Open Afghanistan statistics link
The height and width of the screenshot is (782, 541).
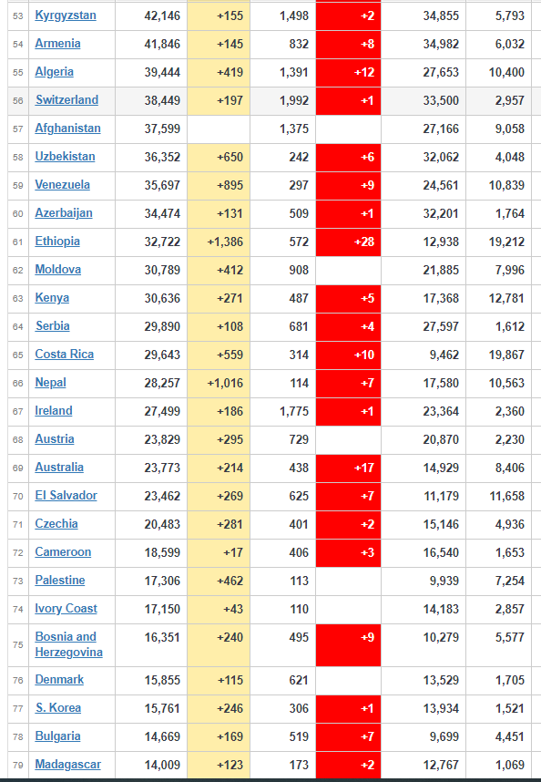click(67, 129)
